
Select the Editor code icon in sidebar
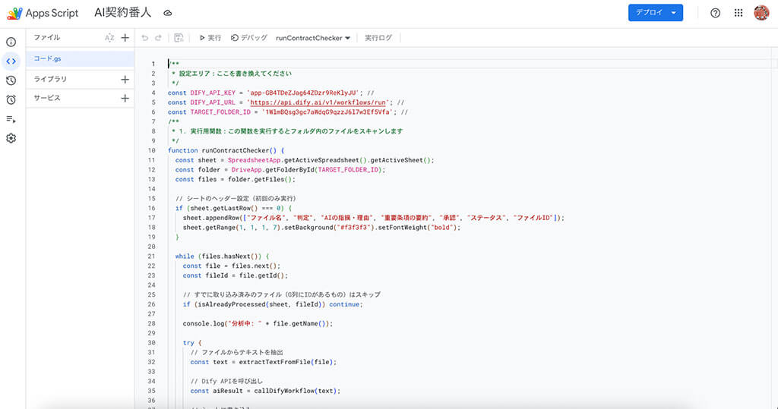click(11, 61)
